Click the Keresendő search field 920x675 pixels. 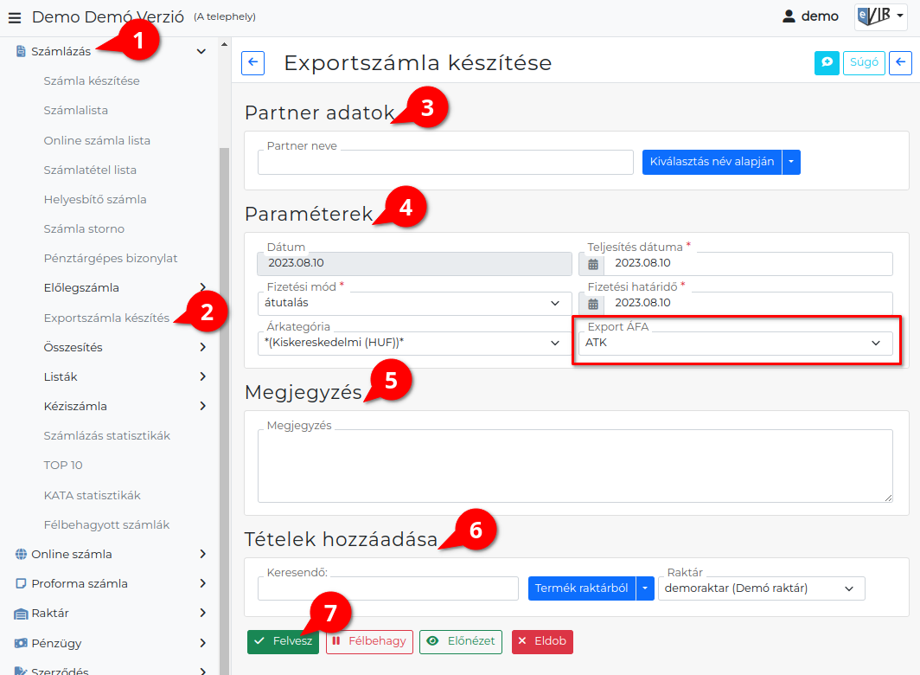(x=388, y=588)
